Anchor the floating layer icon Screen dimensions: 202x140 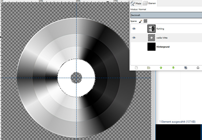click(198, 68)
